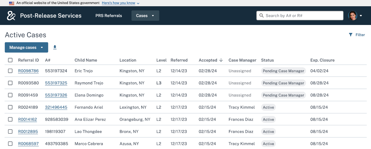Click the US flag icon
371x149 pixels.
(x=12, y=3)
